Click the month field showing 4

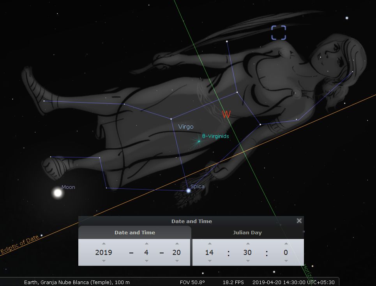(146, 252)
